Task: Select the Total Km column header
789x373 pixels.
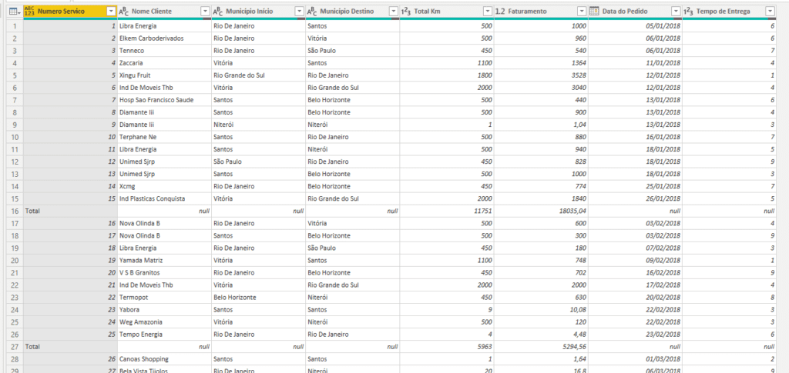Action: [447, 11]
